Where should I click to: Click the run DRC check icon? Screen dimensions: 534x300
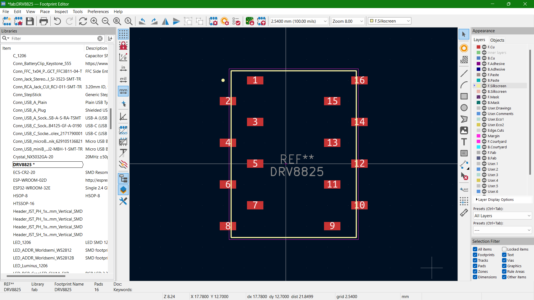[237, 21]
